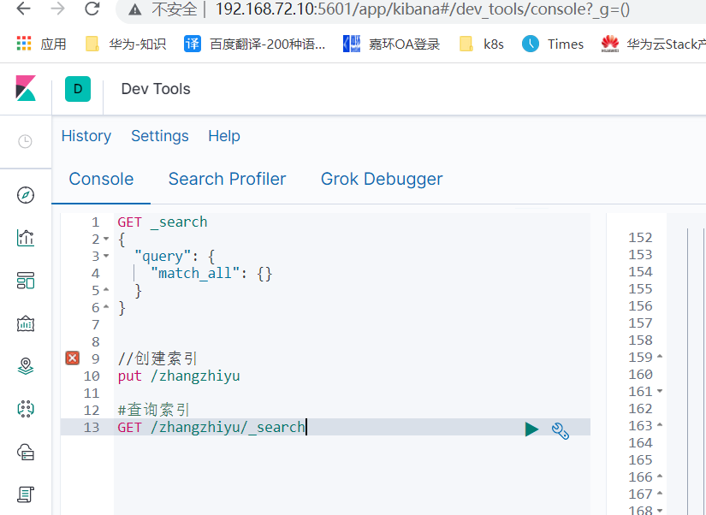This screenshot has height=515, width=706.
Task: Click output line number 152
Action: pyautogui.click(x=640, y=237)
